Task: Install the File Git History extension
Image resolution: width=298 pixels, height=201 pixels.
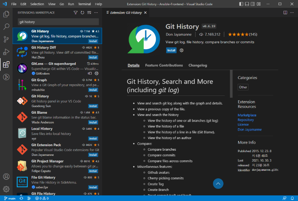Action: (93, 187)
